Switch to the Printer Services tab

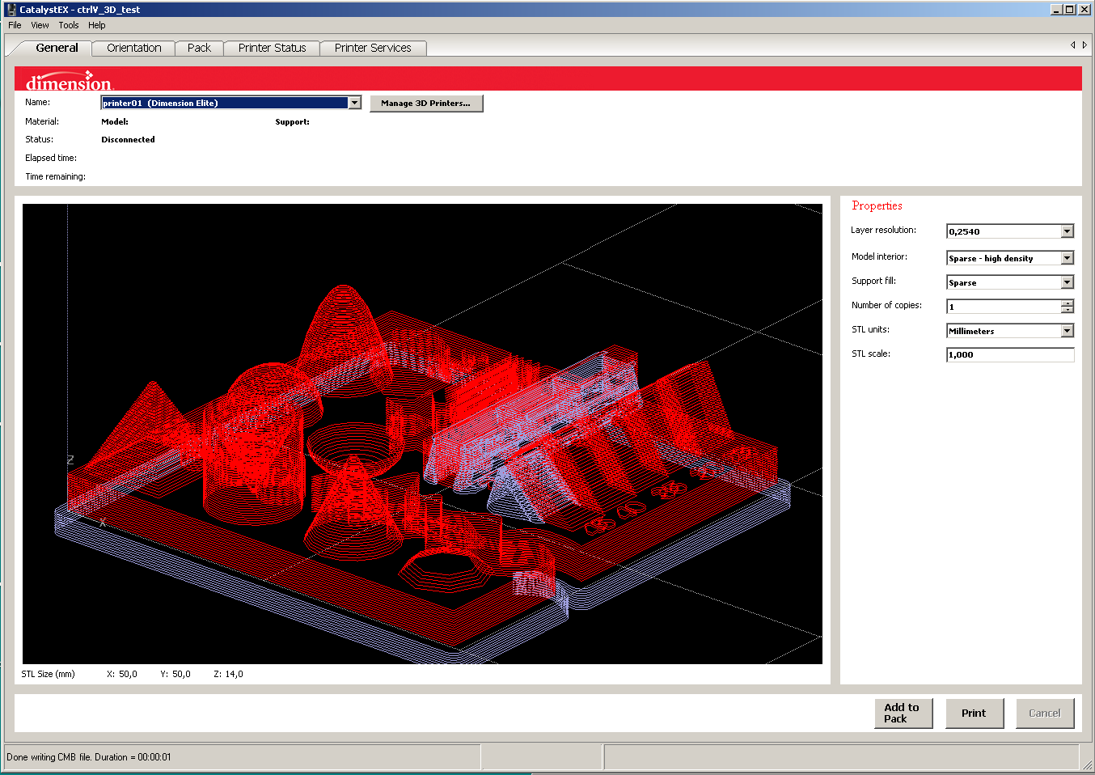point(373,48)
